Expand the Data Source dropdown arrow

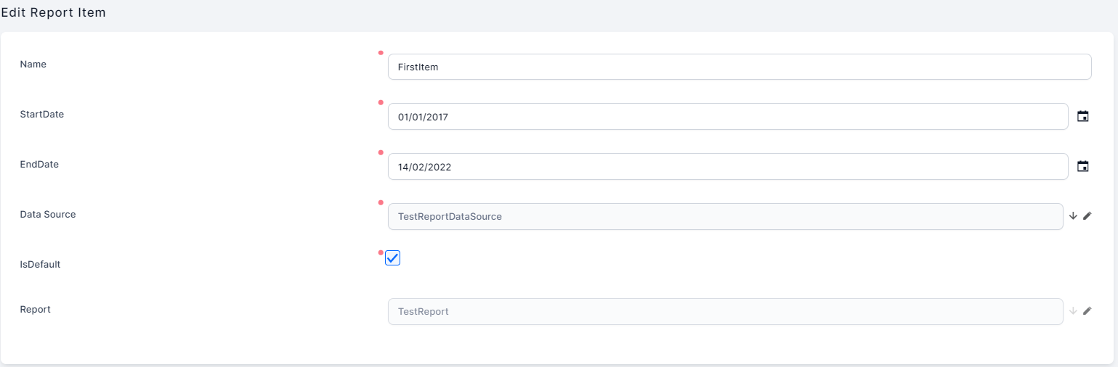(x=1073, y=216)
